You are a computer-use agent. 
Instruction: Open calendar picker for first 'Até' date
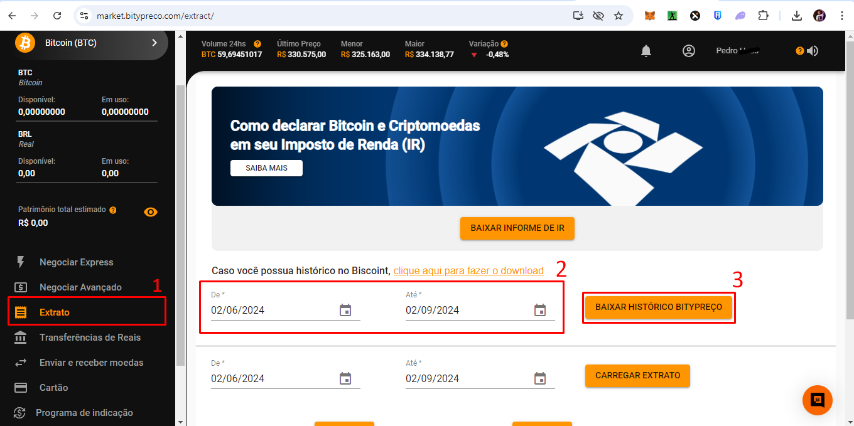[540, 310]
